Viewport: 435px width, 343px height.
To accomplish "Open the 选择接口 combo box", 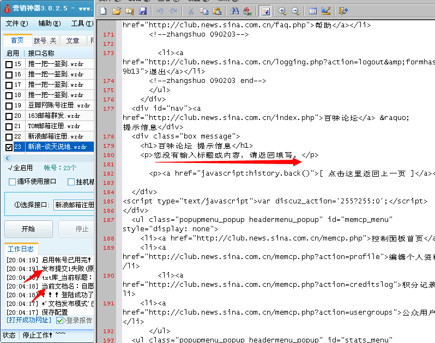I will [74, 205].
